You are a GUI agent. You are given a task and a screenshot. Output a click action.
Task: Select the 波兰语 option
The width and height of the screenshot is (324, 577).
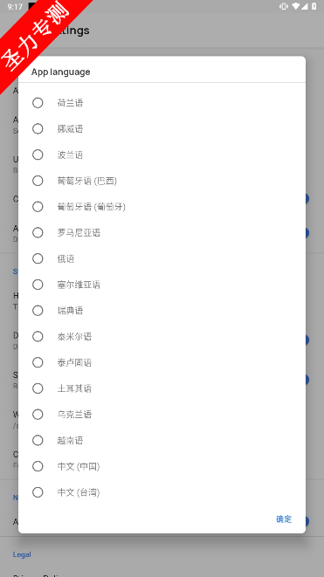click(x=162, y=155)
